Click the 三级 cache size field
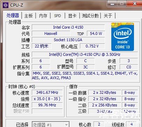The height and width of the screenshot is (127, 142). coord(105,111)
